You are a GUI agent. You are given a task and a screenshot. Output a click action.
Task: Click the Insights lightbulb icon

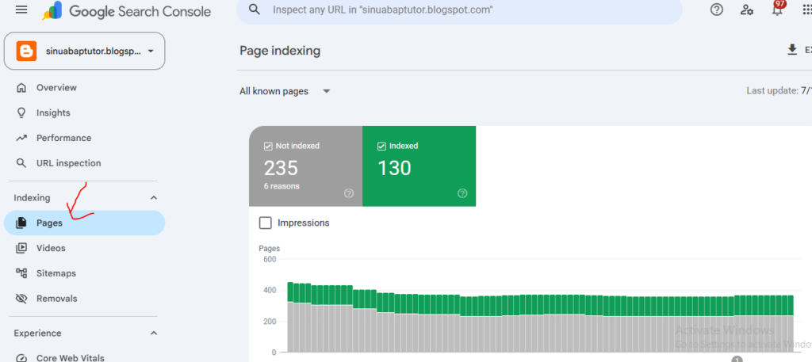coord(21,112)
